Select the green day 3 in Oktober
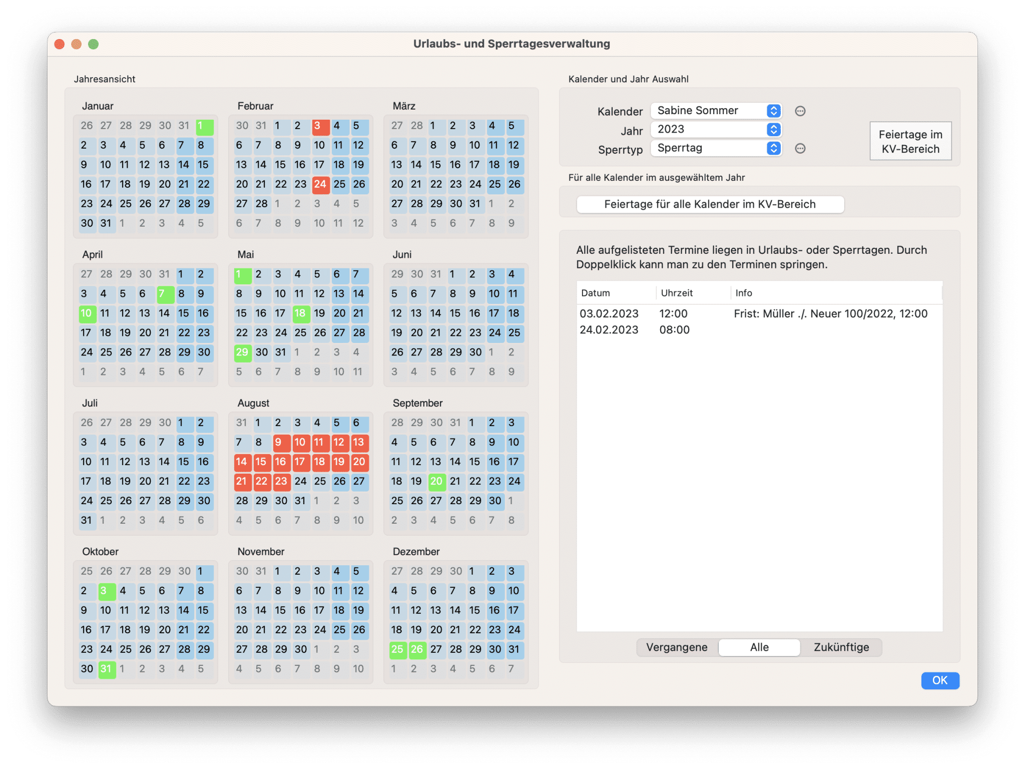Screen dimensions: 1025x769 coord(107,591)
